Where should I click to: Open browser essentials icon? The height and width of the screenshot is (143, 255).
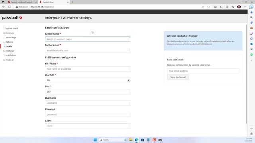[x=233, y=7]
